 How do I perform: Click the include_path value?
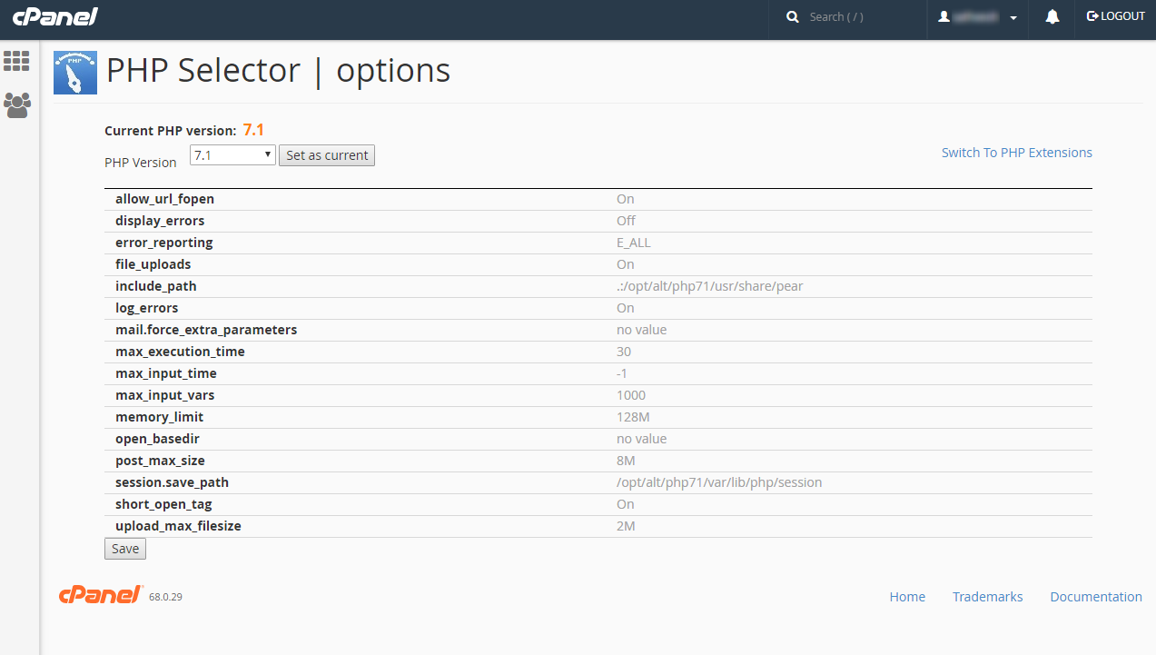[710, 286]
